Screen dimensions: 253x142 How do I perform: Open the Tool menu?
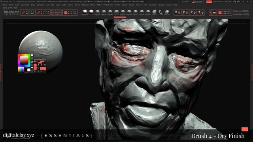coord(145,5)
